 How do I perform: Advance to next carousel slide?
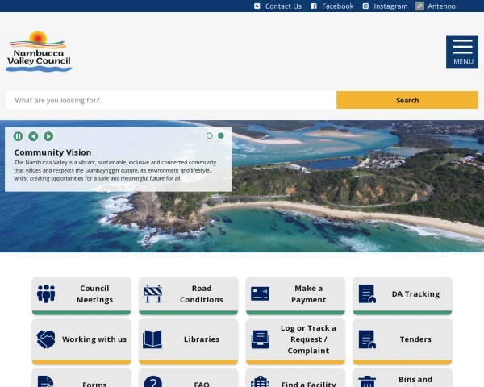48,136
